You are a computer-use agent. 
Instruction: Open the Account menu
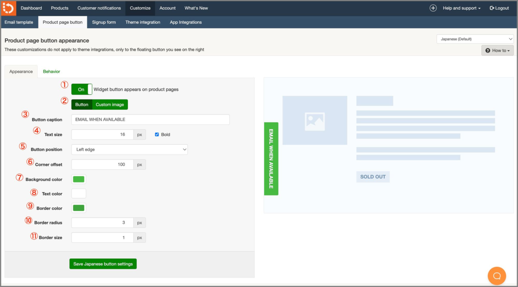(168, 8)
